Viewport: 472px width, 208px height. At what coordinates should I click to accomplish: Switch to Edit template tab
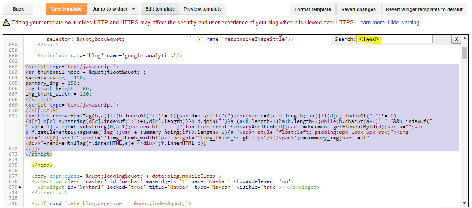point(160,9)
